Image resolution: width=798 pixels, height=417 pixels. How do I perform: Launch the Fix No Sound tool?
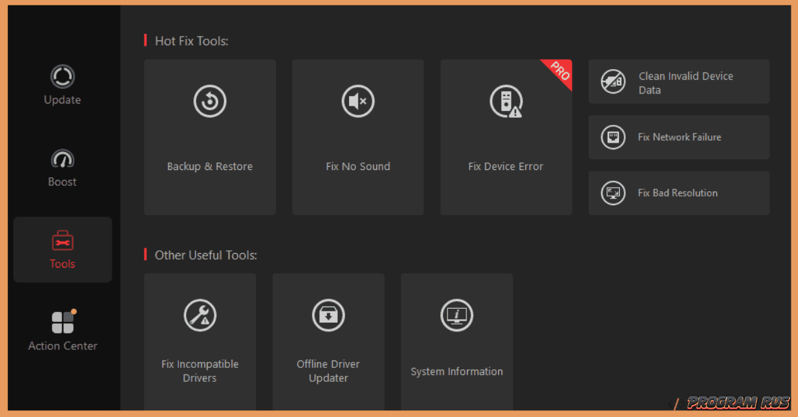[358, 136]
